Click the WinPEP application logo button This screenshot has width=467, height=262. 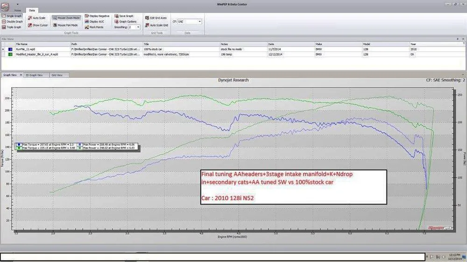5,7
